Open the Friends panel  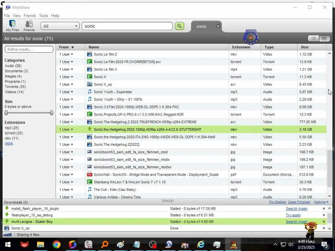point(29,25)
